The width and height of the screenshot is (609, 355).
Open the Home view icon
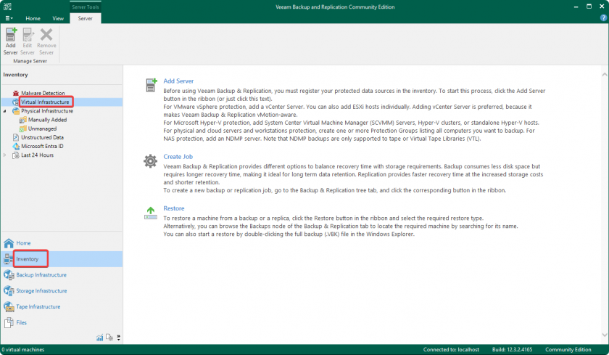(9, 243)
